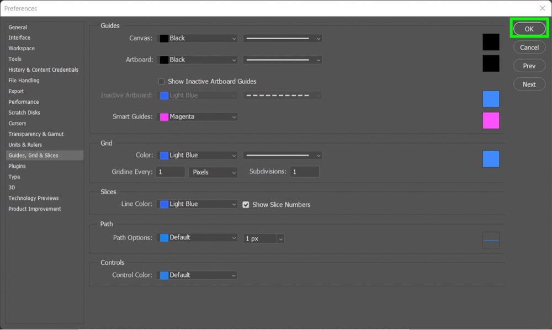Click the blue Grid color swatch
The image size is (552, 330).
[x=491, y=159]
